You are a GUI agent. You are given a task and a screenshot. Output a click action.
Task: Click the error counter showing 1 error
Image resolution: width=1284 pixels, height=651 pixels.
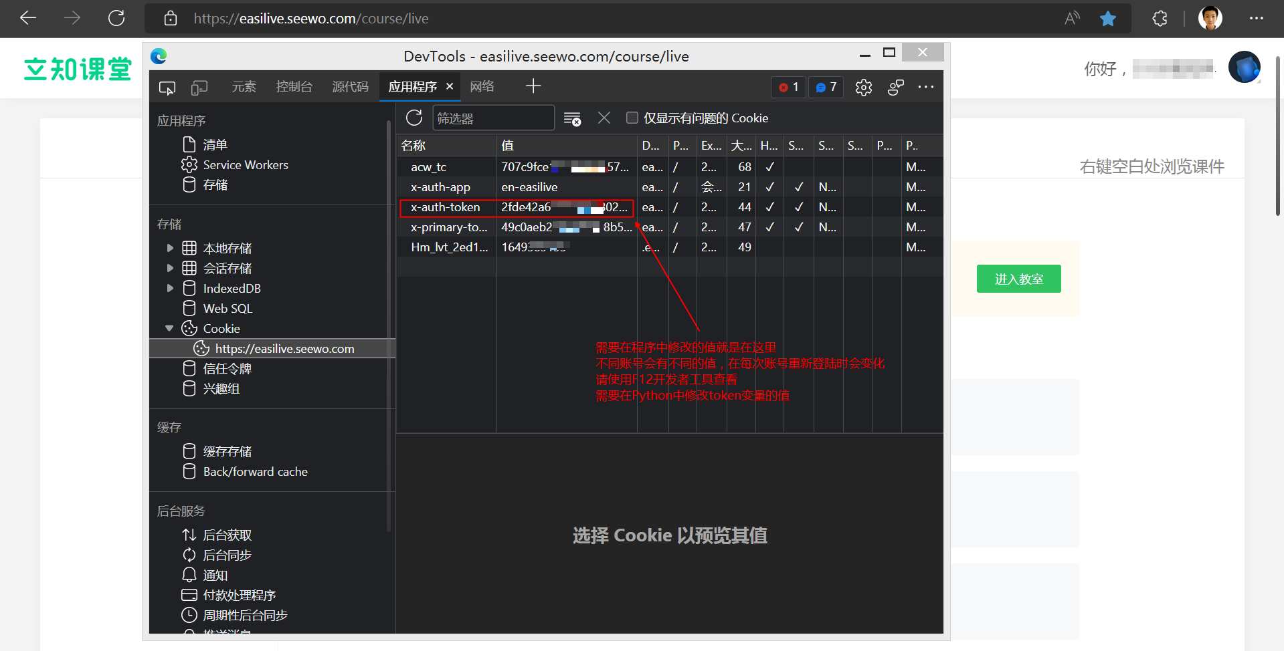click(x=788, y=87)
